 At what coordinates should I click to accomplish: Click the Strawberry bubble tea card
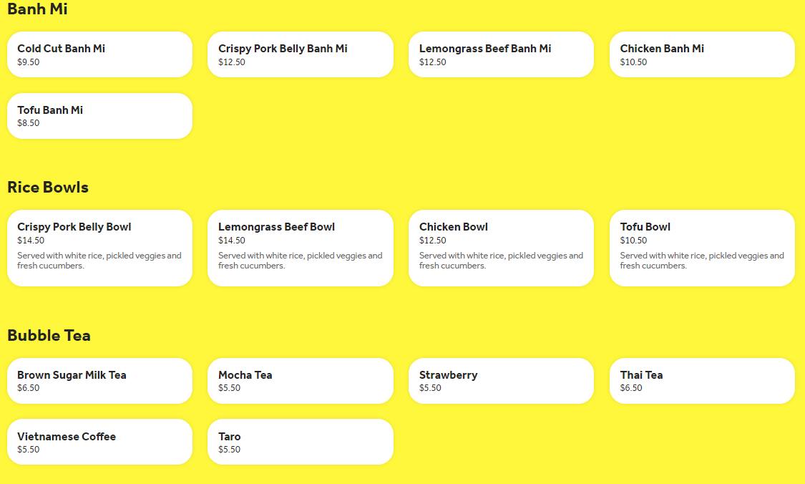pyautogui.click(x=501, y=380)
